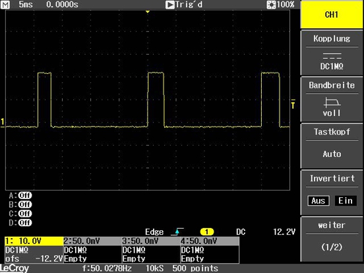The height and width of the screenshot is (273, 364).
Task: Click the rising edge trigger slope icon
Action: click(x=177, y=231)
